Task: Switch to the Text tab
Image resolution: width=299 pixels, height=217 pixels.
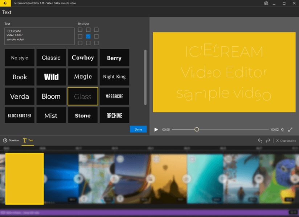Action: point(28,140)
